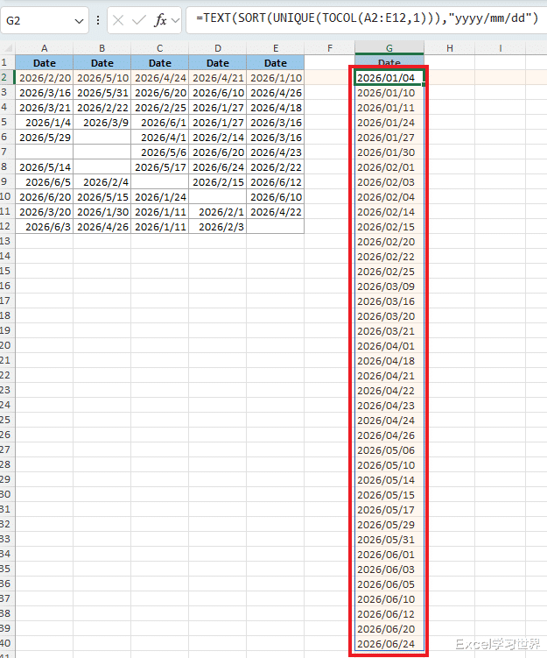Select column C header

pyautogui.click(x=159, y=48)
